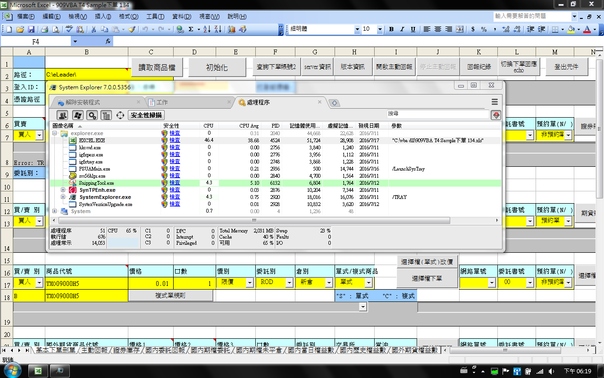The height and width of the screenshot is (378, 604).
Task: Toggle Align Right
Action: [448, 29]
